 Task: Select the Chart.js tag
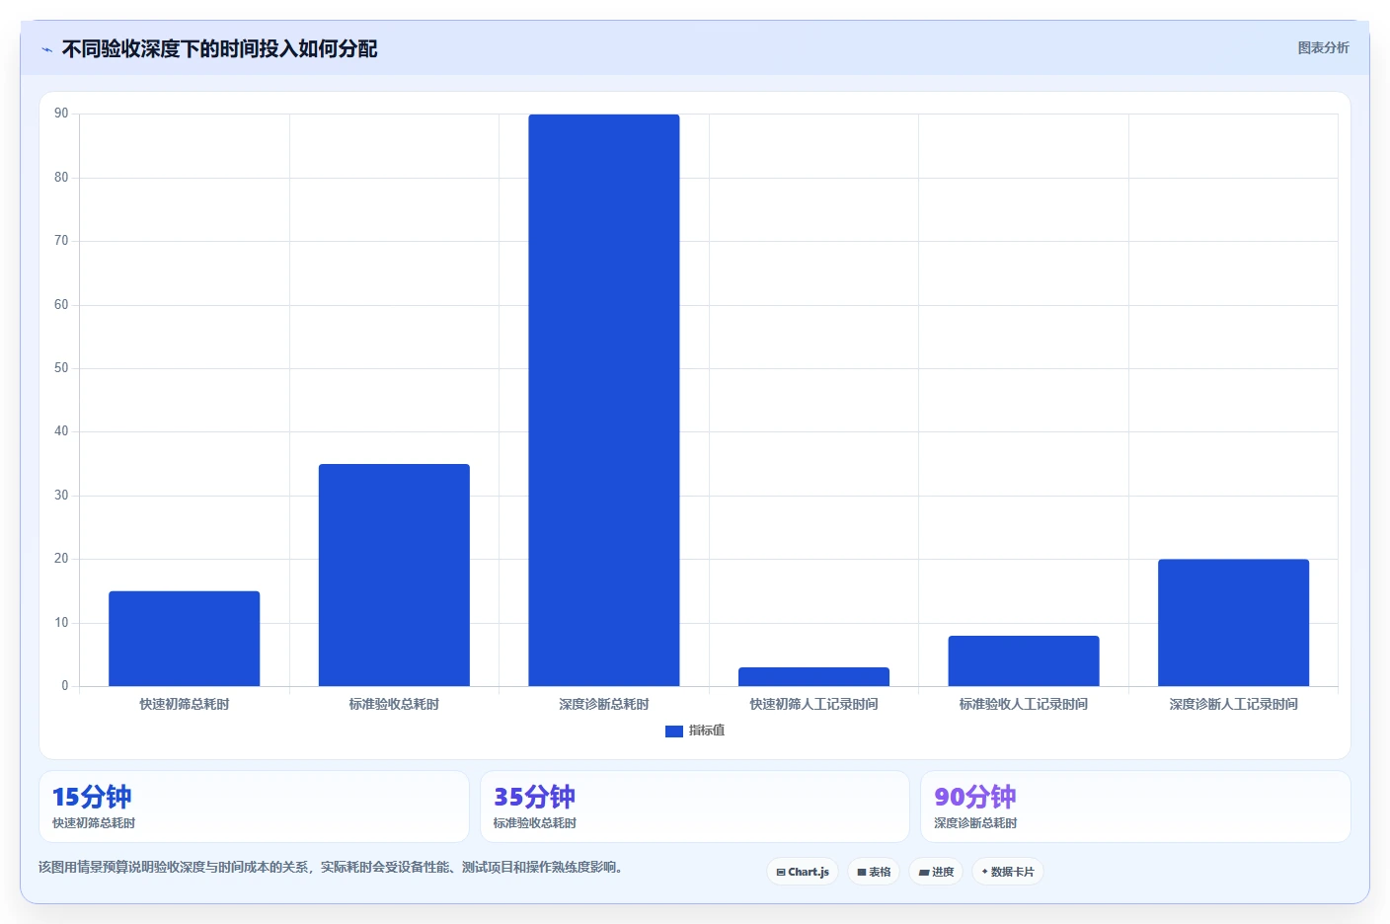(803, 872)
